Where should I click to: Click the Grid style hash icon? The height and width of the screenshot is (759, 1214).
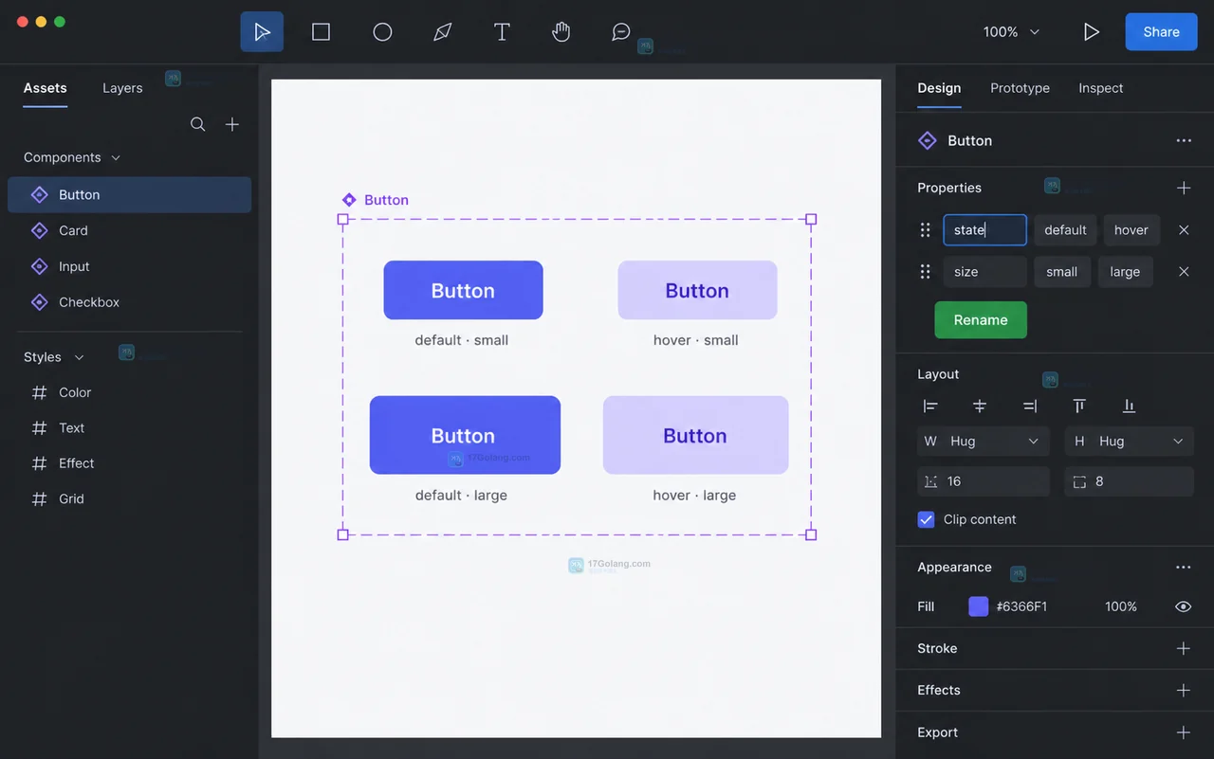(x=39, y=498)
